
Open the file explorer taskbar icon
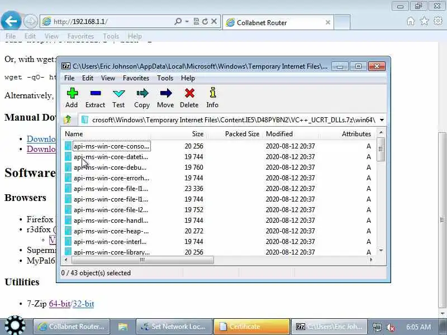[x=122, y=327]
